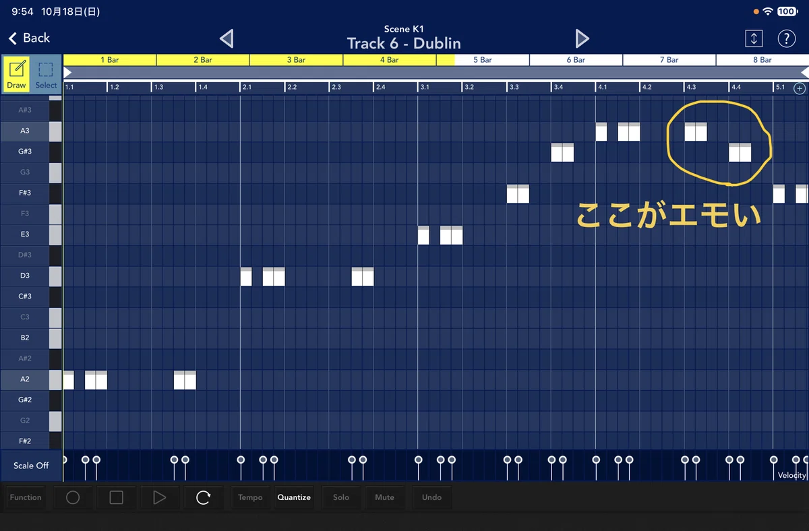Select the 4 Bar tab

coord(390,60)
